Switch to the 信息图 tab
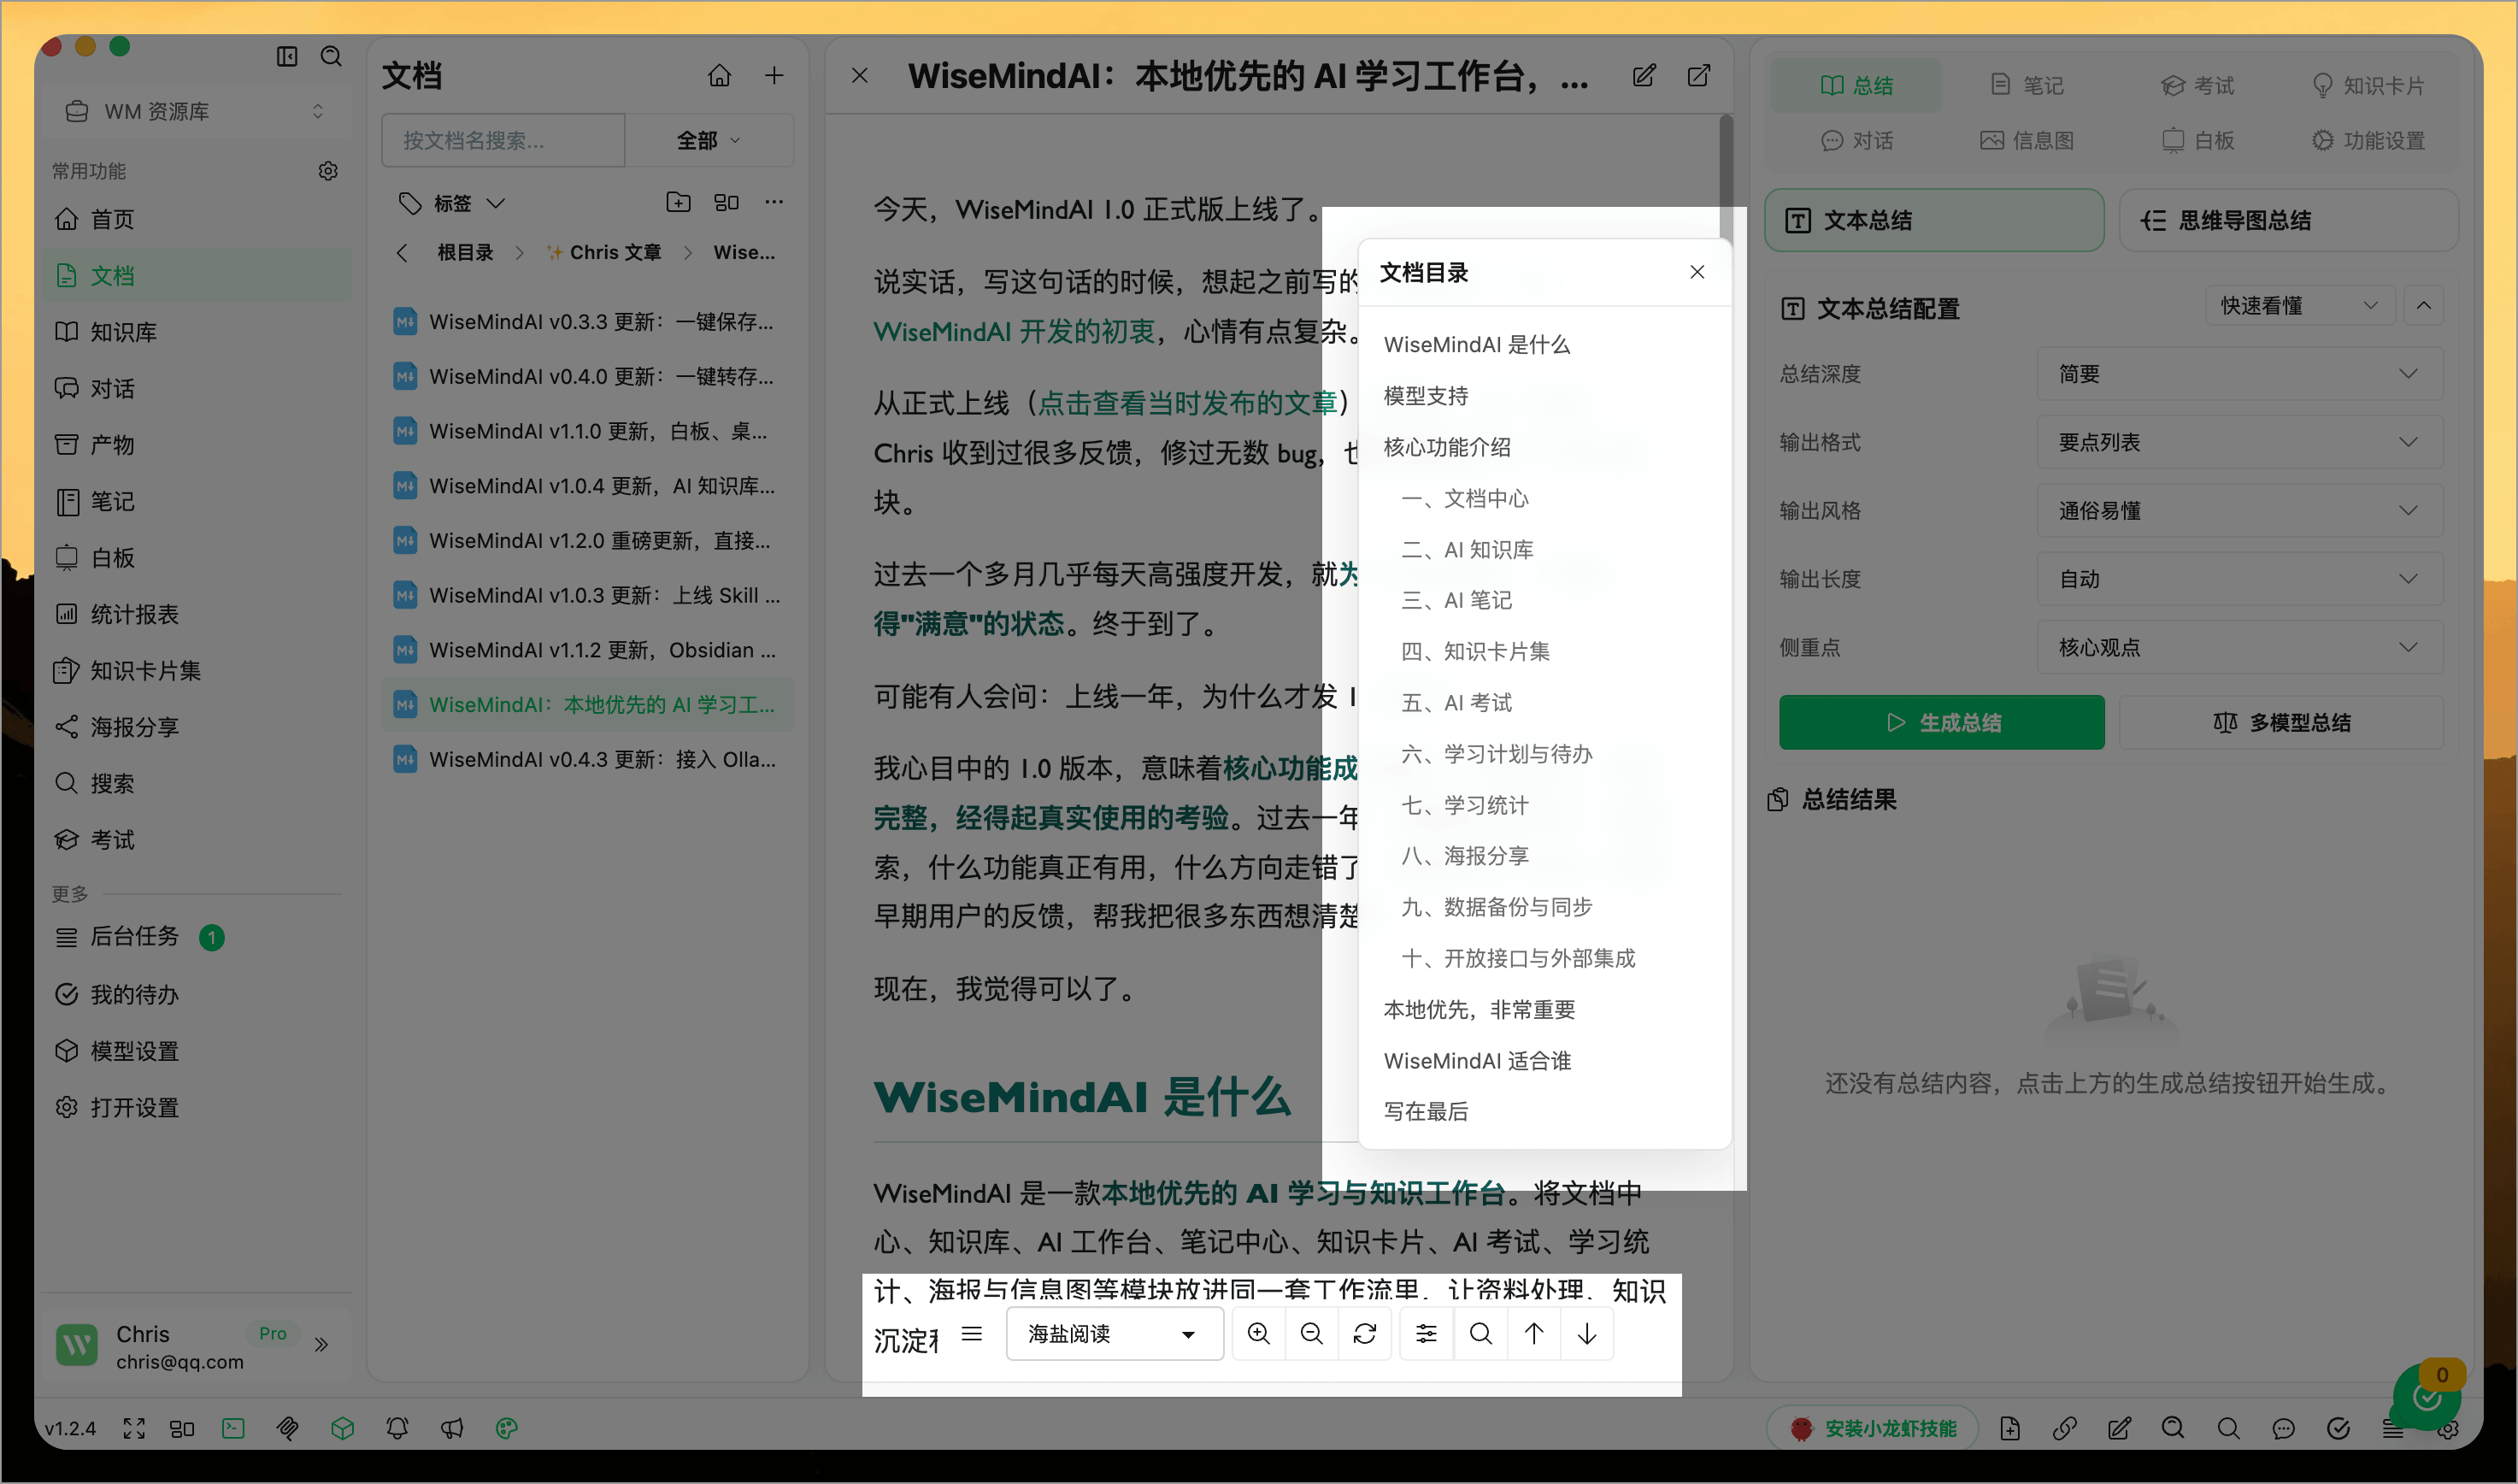2518x1484 pixels. pos(2027,140)
